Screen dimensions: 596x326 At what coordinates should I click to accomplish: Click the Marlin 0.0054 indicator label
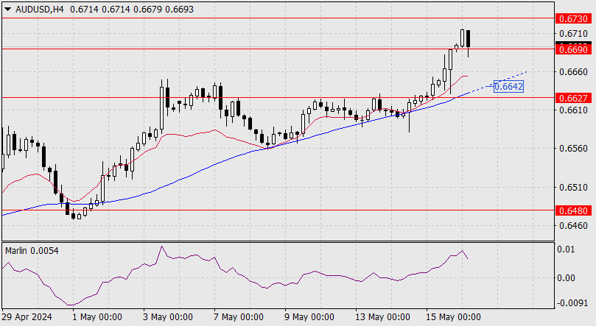point(32,251)
